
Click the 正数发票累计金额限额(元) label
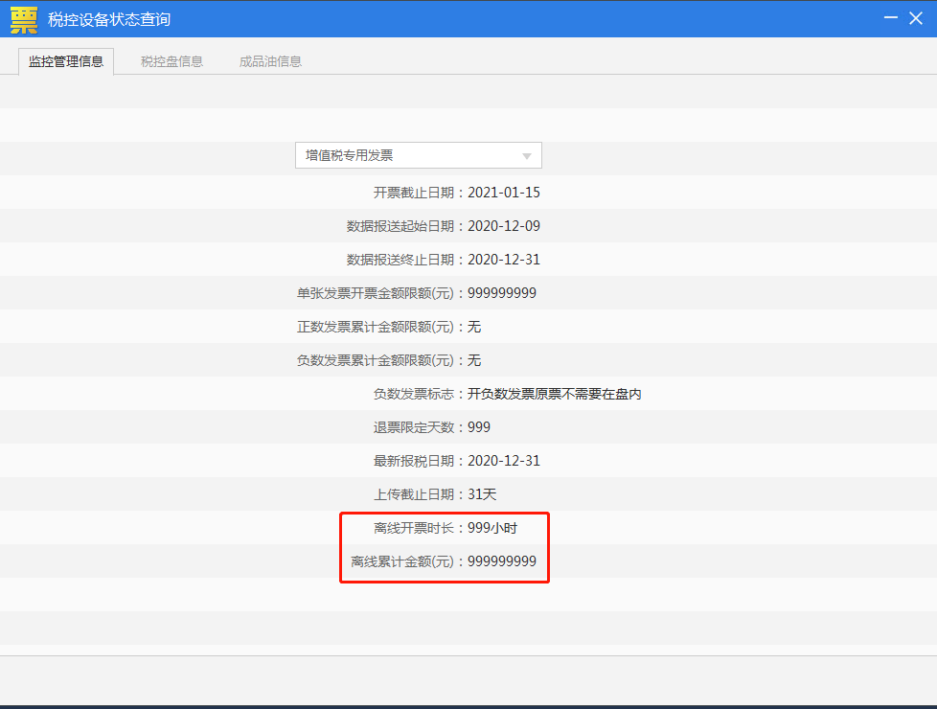click(x=376, y=327)
